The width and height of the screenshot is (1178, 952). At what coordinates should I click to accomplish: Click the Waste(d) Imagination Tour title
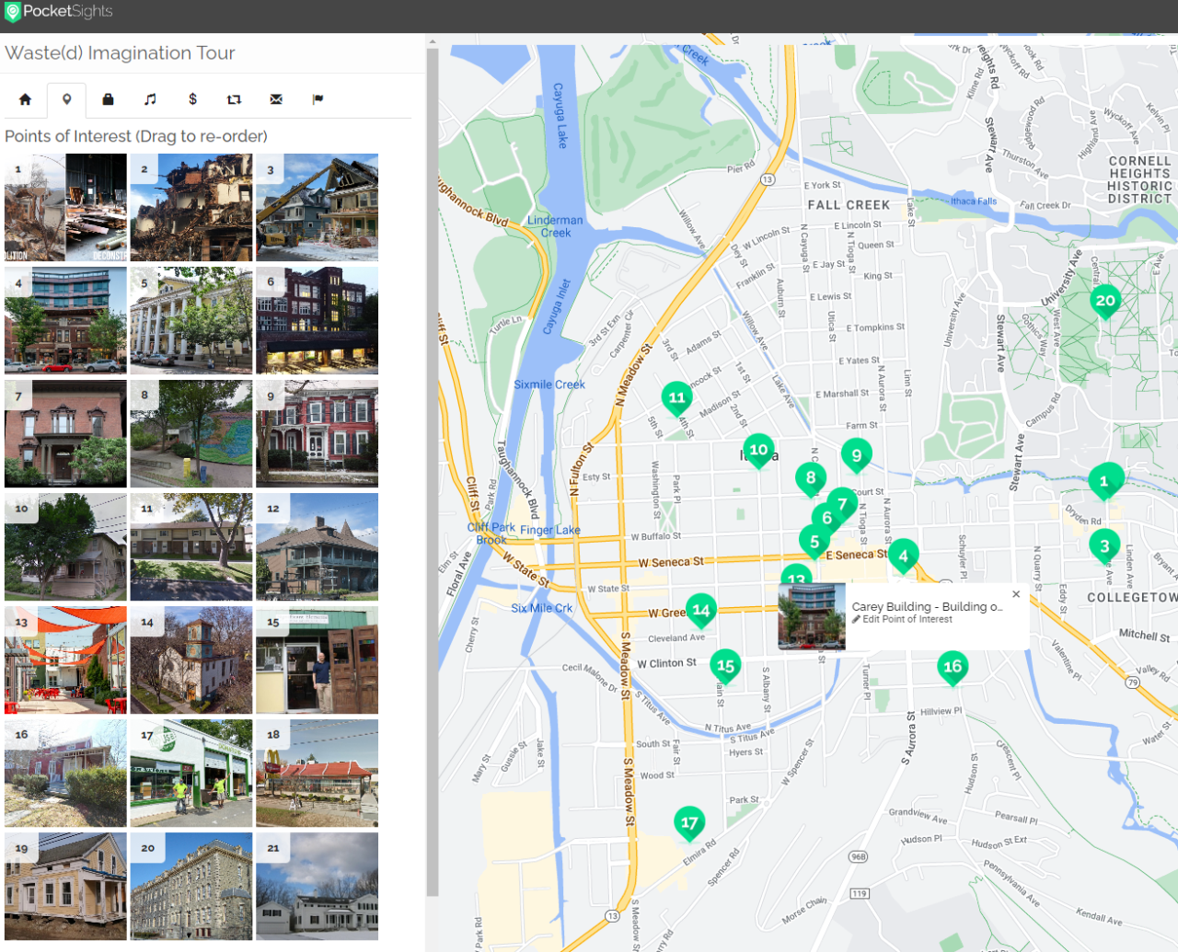click(x=120, y=53)
